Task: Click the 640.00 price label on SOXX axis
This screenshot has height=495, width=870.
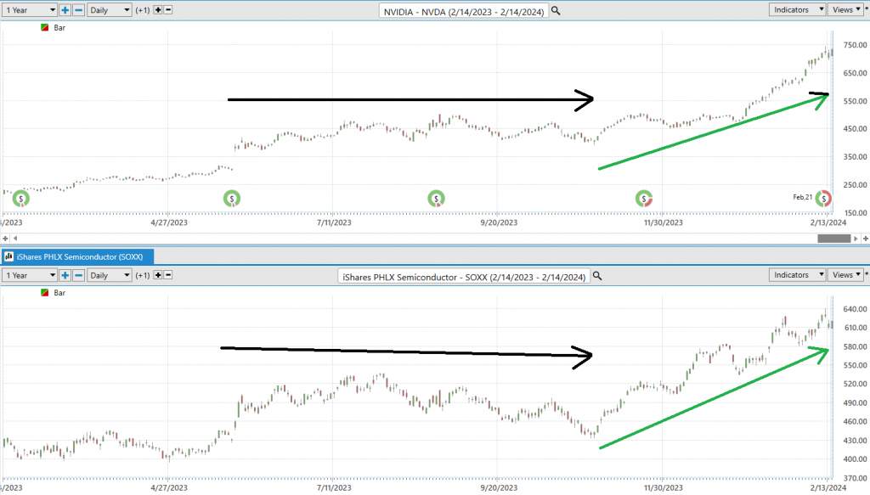Action: tap(855, 309)
